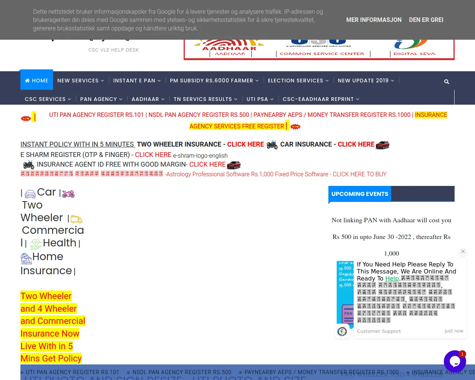
Task: Click the customer support avatar icon
Action: (342, 331)
